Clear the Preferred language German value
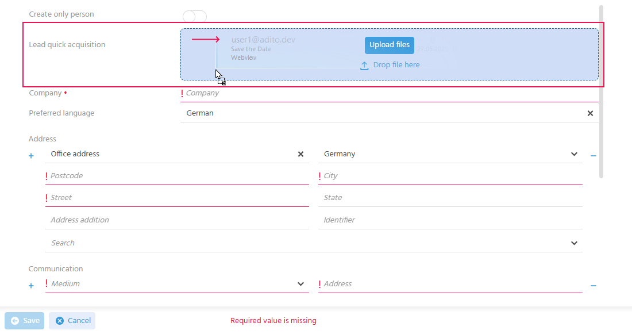Viewport: 632px width, 334px height. click(x=590, y=113)
